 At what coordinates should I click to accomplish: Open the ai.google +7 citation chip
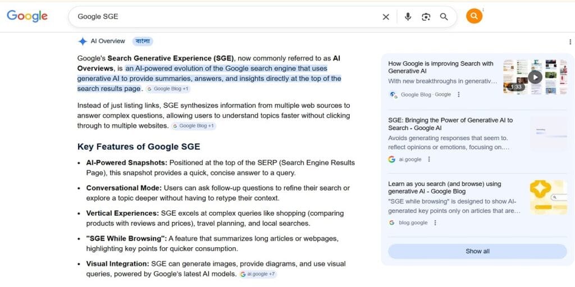click(258, 274)
